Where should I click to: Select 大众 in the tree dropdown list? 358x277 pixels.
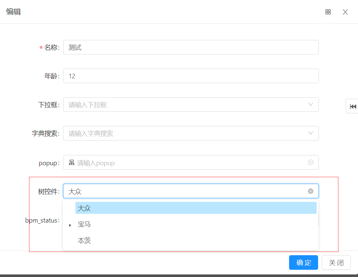pyautogui.click(x=196, y=208)
